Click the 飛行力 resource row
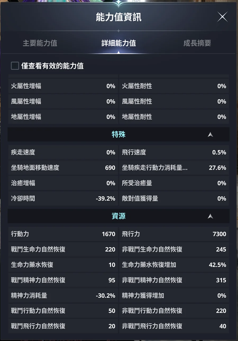The height and width of the screenshot is (341, 238). click(x=174, y=234)
